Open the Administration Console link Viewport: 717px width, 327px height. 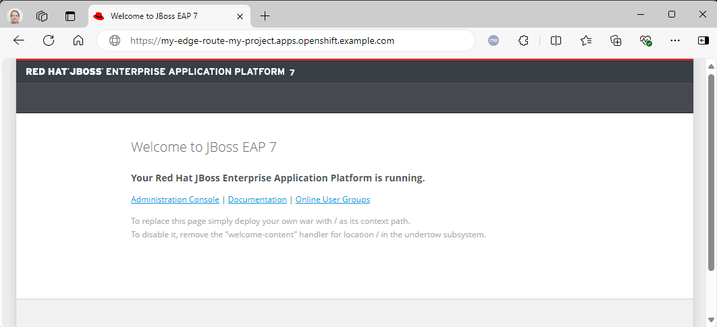tap(175, 200)
